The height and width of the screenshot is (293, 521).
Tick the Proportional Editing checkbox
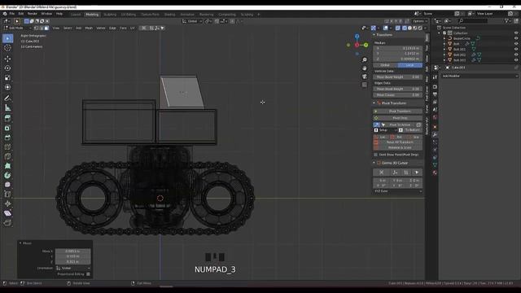click(88, 274)
